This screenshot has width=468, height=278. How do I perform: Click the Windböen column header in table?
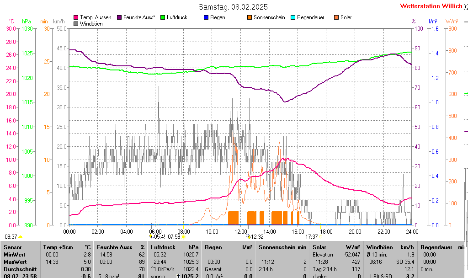tap(378, 247)
